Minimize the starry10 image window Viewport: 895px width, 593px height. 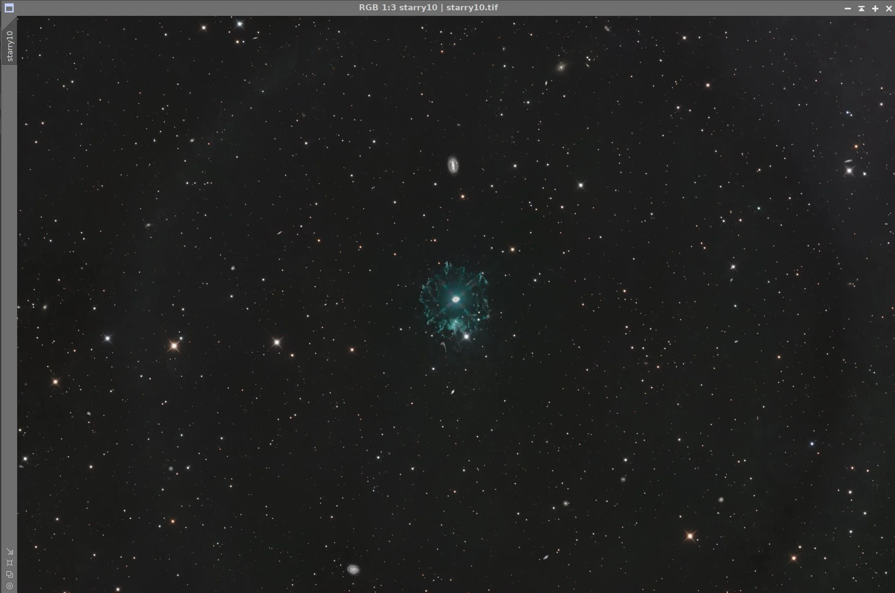click(x=847, y=8)
